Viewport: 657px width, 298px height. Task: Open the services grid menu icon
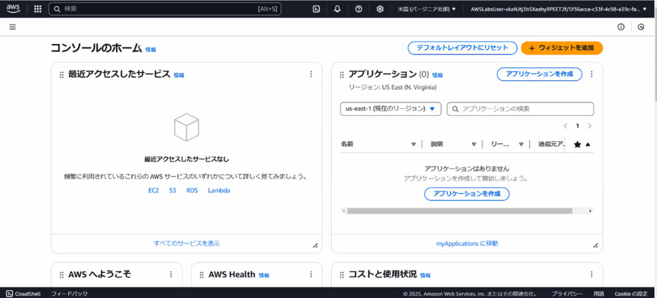tap(37, 9)
